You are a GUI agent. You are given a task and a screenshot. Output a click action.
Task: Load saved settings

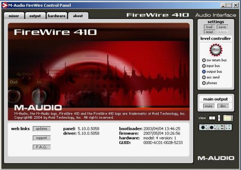[209, 27]
